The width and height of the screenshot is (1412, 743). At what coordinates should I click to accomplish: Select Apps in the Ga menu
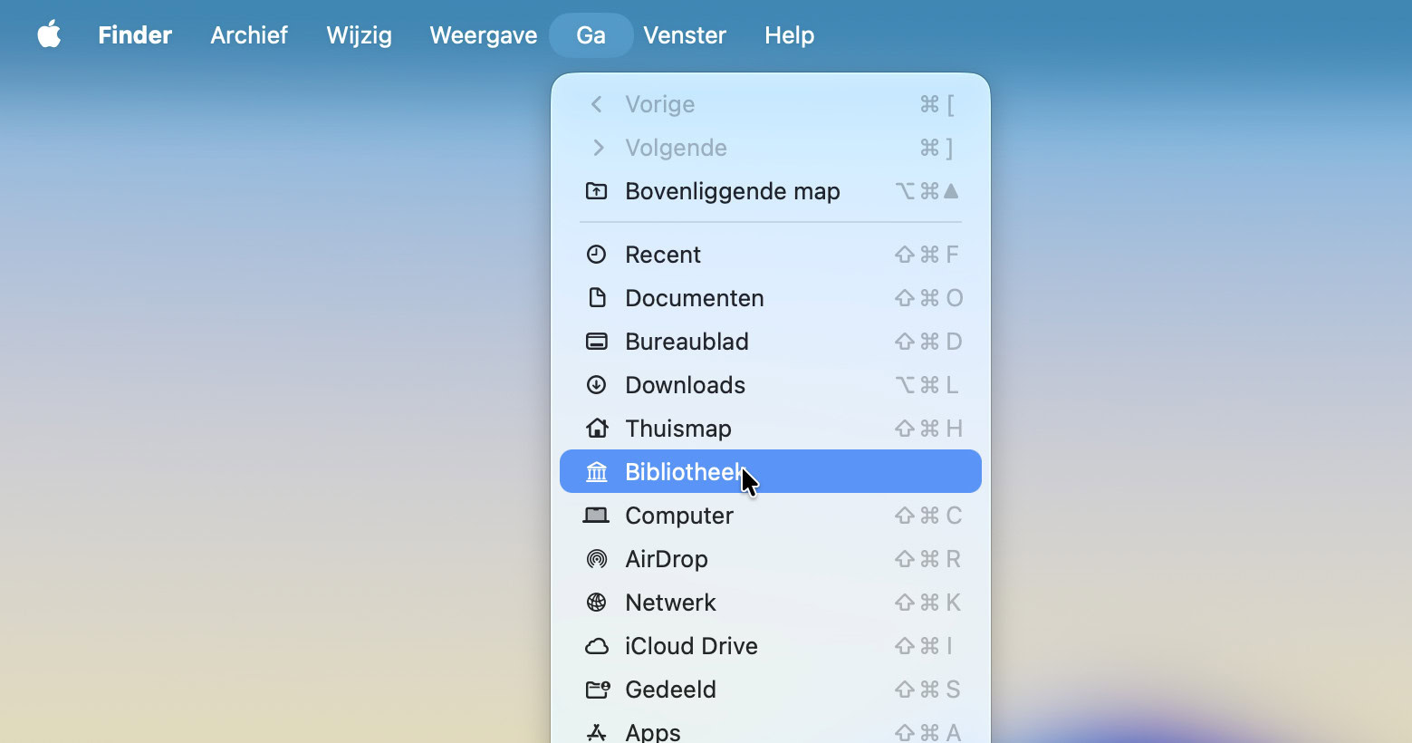click(x=653, y=731)
